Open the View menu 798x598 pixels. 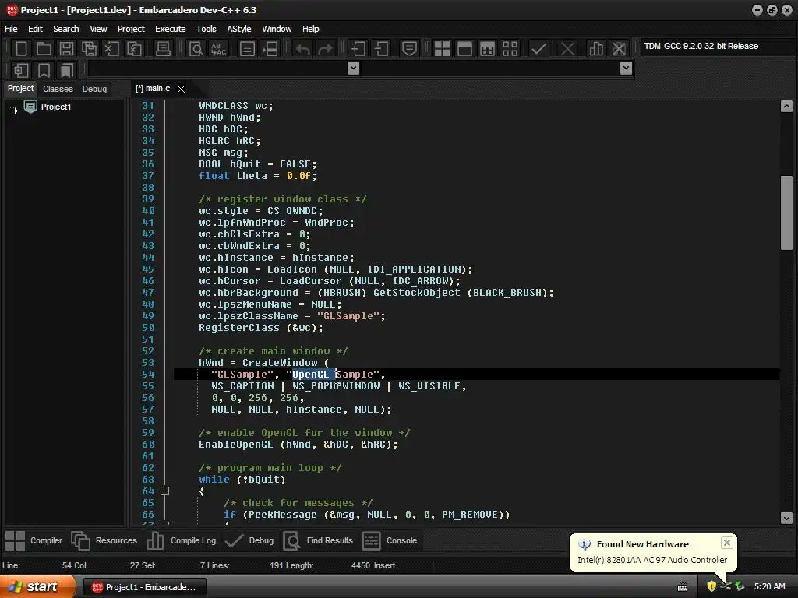pos(98,29)
